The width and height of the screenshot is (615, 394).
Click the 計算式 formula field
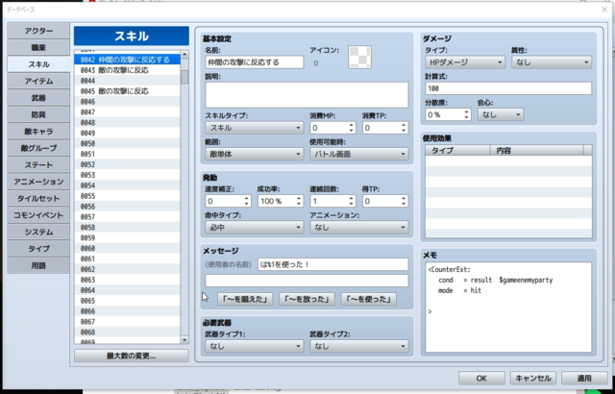click(508, 88)
